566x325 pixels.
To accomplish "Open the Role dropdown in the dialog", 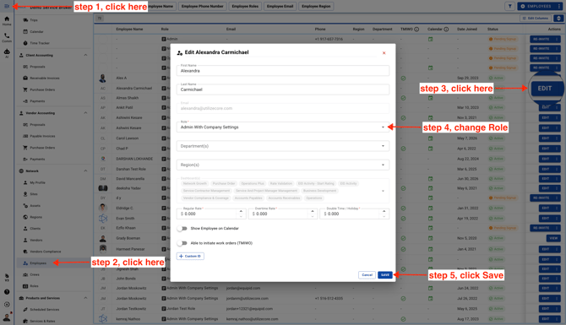I will tap(283, 127).
